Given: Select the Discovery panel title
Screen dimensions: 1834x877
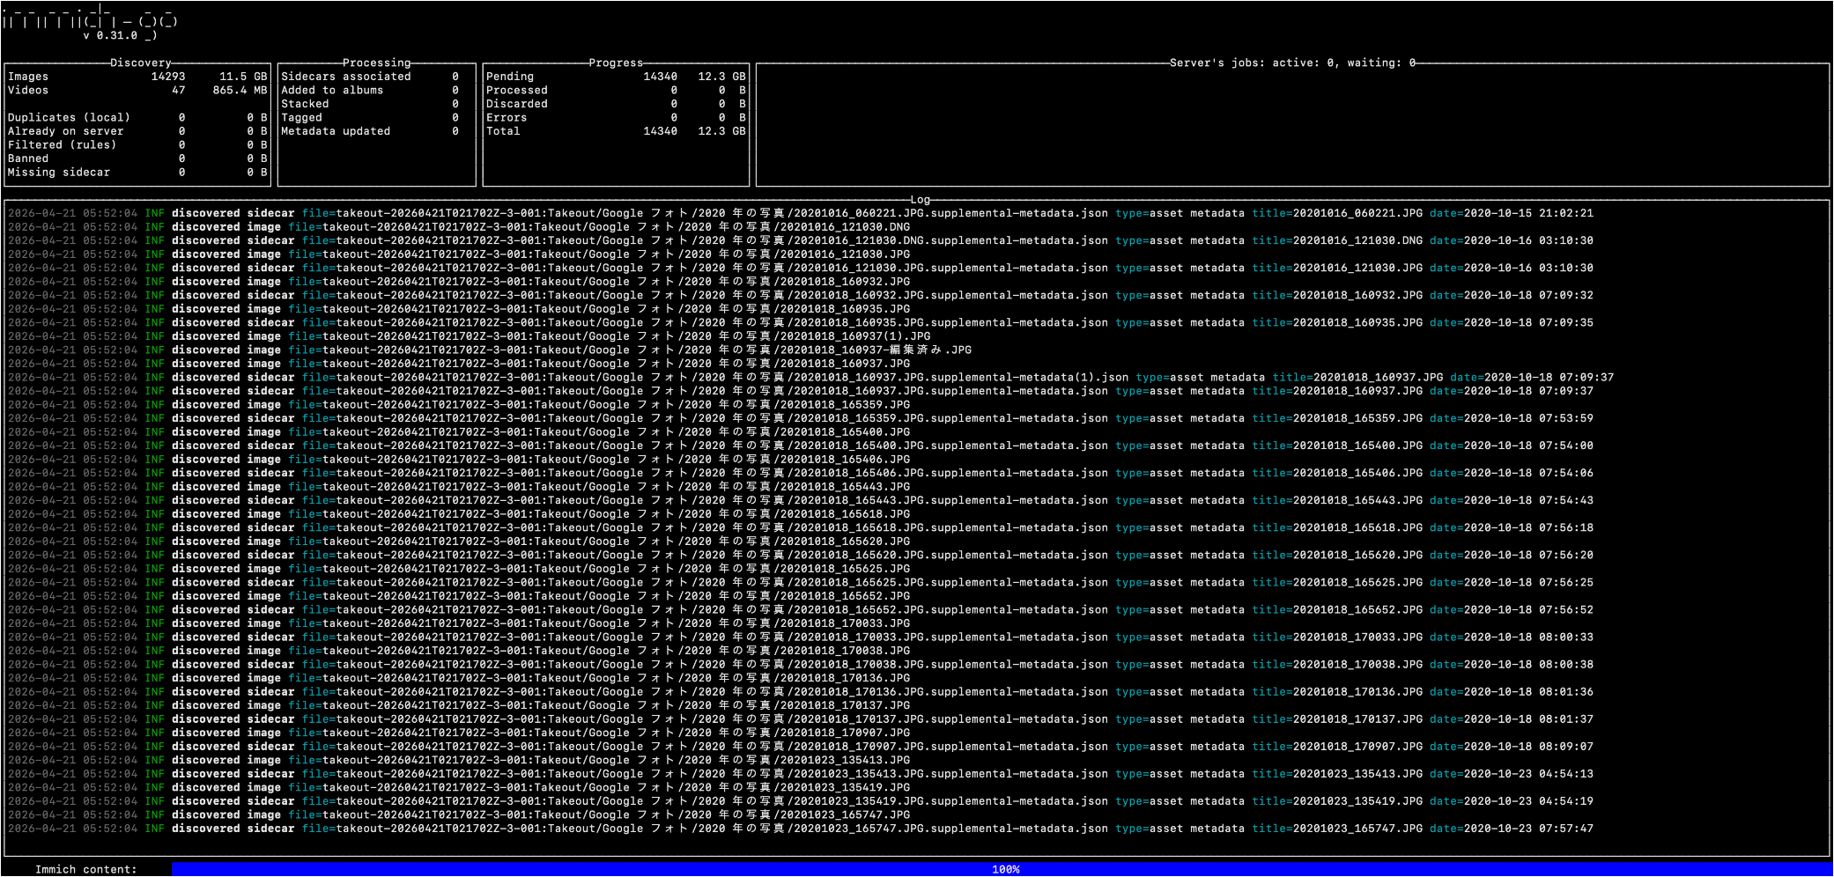Looking at the screenshot, I should pos(140,63).
